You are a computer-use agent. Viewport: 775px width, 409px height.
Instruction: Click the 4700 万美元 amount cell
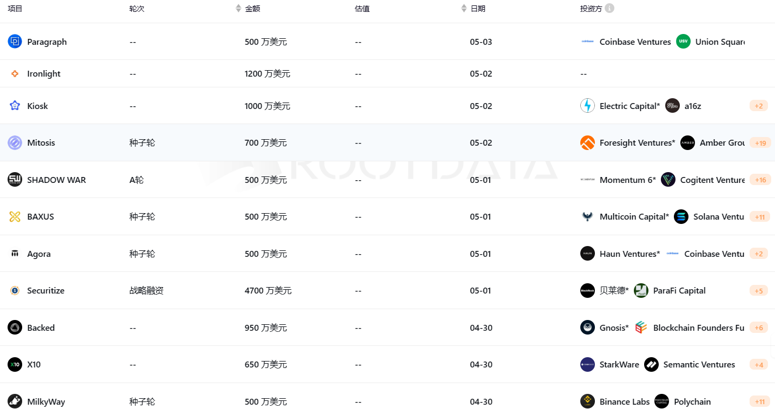pos(268,290)
